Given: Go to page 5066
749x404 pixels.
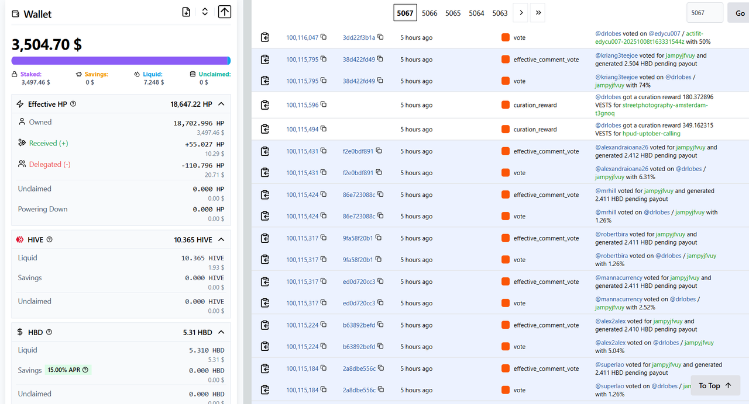Looking at the screenshot, I should point(430,13).
